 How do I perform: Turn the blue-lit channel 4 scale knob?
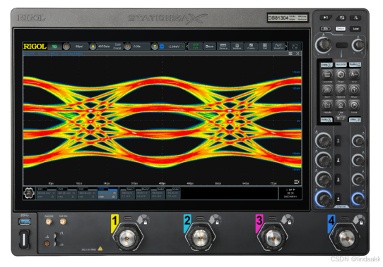click(x=324, y=199)
